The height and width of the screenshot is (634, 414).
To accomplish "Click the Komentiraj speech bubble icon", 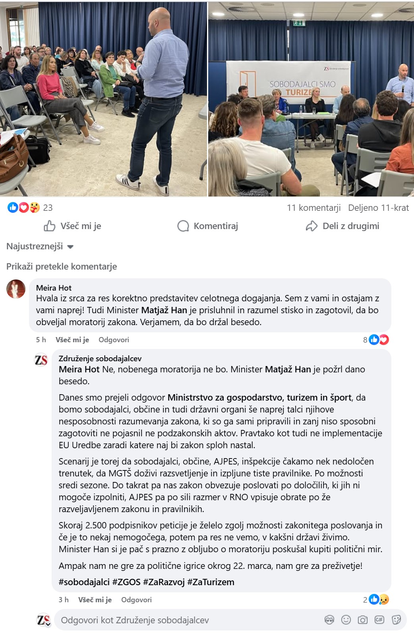I will pos(183,226).
